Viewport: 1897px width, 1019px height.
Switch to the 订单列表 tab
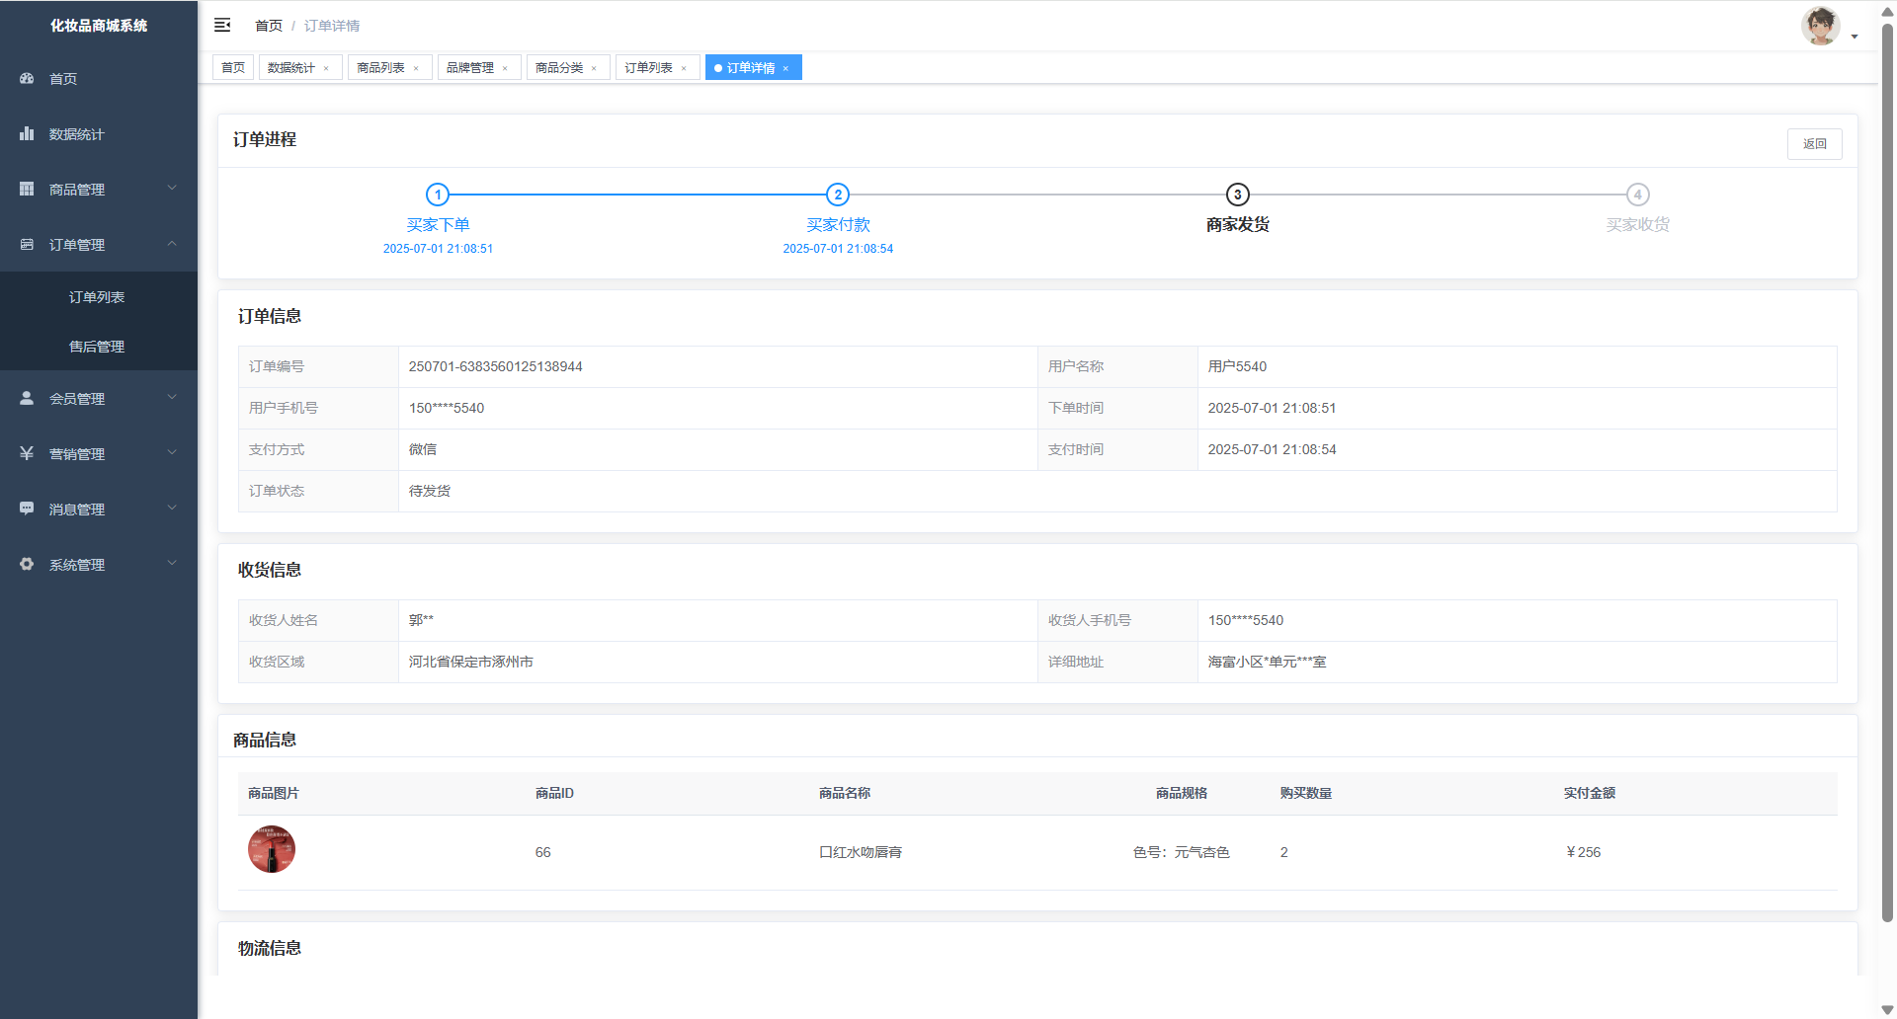(x=648, y=68)
